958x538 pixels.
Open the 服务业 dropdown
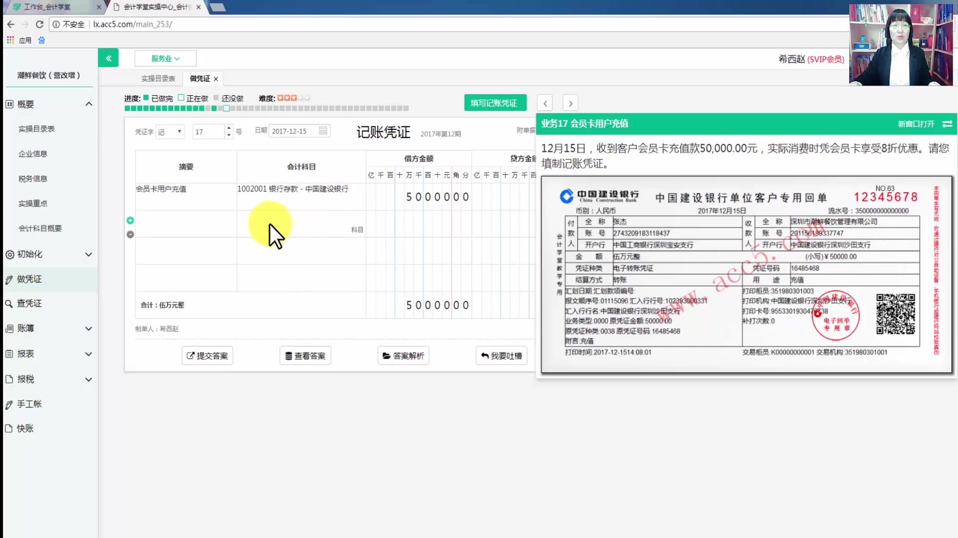tap(165, 58)
